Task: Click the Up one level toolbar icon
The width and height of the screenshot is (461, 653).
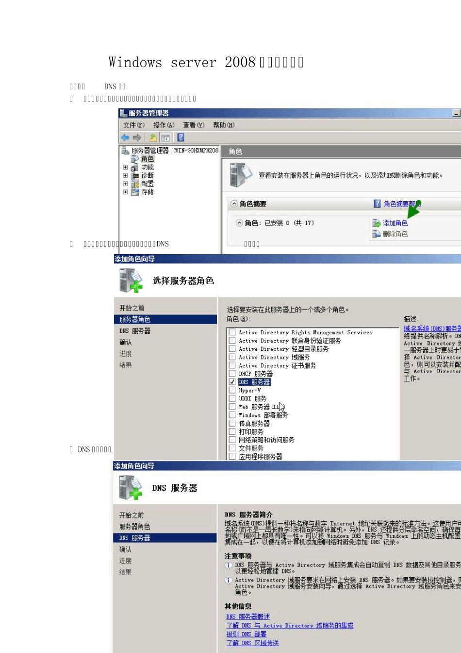Action: [153, 137]
